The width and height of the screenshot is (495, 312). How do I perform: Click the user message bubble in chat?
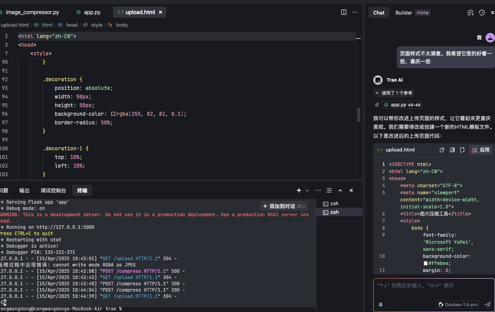coord(445,57)
